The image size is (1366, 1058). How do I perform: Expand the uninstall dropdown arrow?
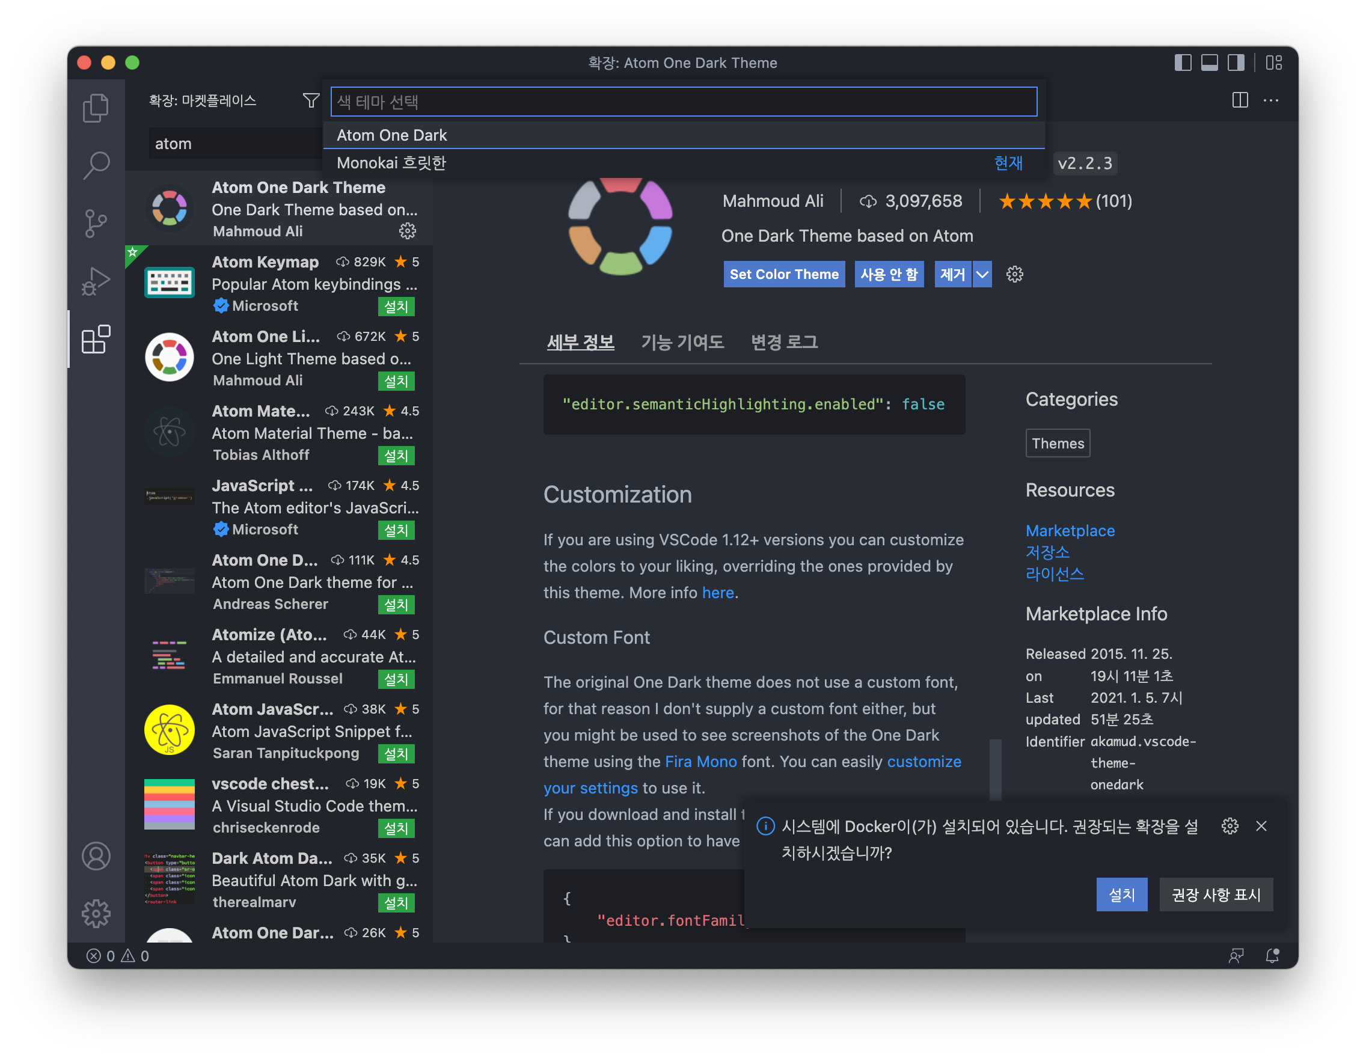point(982,275)
